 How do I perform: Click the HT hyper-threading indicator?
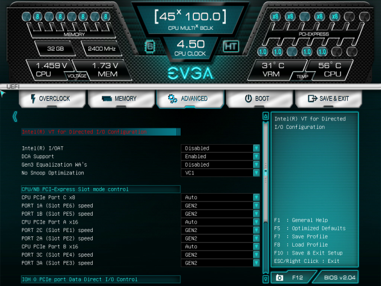(231, 46)
